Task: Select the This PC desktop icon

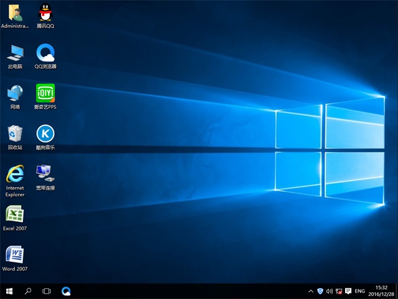Action: click(x=15, y=53)
